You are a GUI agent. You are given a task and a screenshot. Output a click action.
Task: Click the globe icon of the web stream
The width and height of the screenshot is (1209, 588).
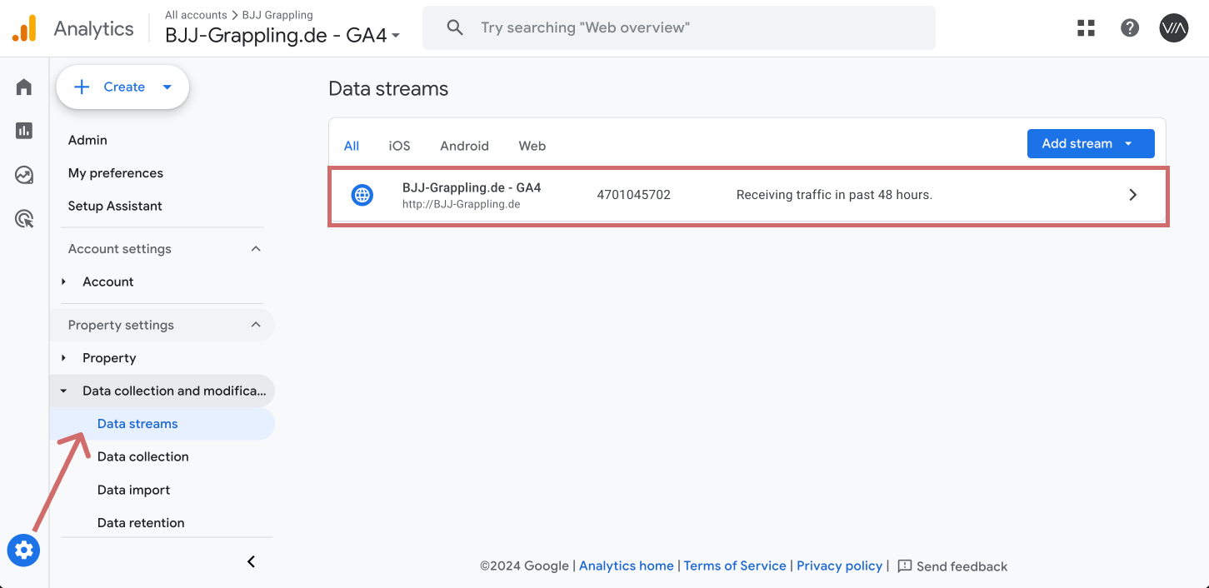362,195
